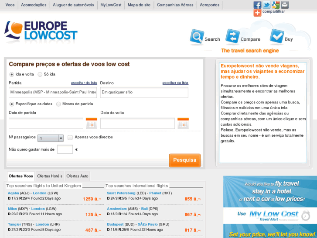
Task: Select Ida e volta radio button
Action: (x=12, y=74)
